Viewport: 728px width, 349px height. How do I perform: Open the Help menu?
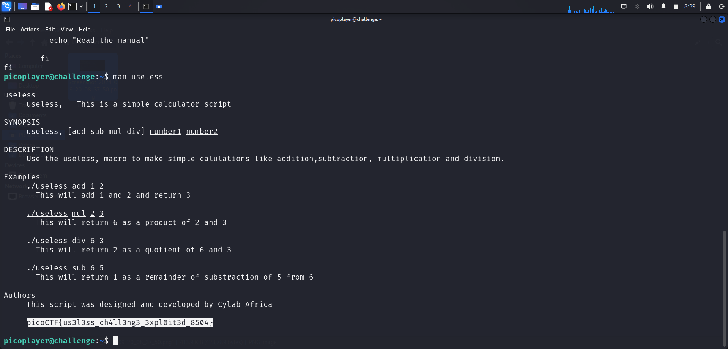pyautogui.click(x=84, y=30)
